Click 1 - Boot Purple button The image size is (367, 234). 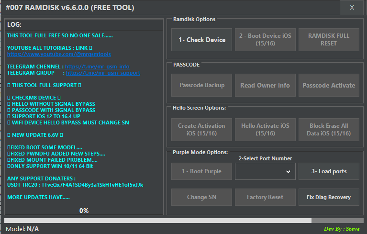click(201, 171)
